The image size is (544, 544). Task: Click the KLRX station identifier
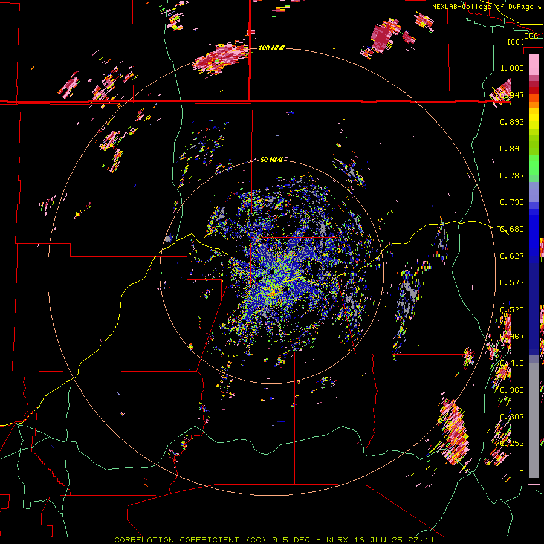pos(337,540)
